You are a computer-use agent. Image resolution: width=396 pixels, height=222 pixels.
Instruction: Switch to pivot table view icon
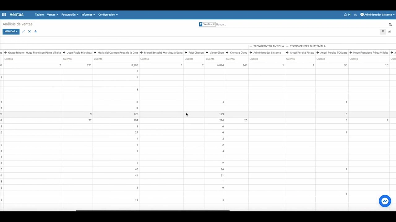[x=383, y=31]
